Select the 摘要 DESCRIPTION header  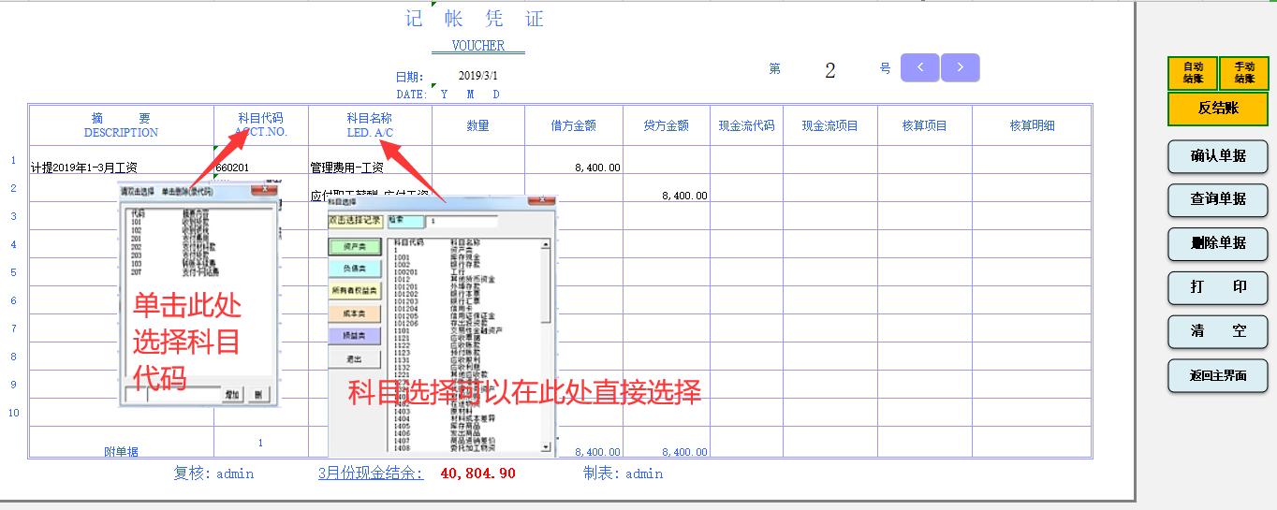pyautogui.click(x=121, y=125)
